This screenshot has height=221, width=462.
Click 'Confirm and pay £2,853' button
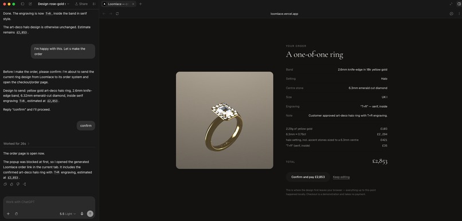308,177
